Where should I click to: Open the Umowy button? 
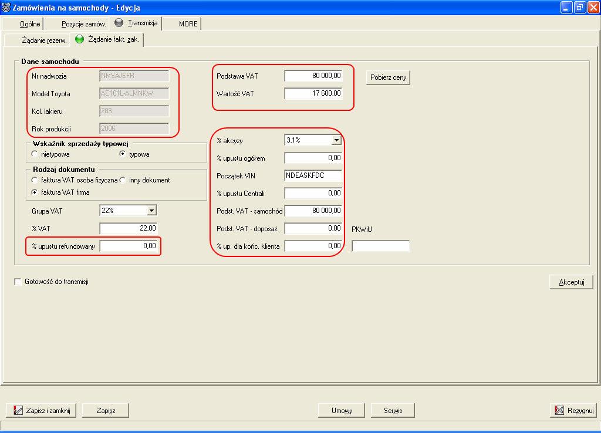342,410
